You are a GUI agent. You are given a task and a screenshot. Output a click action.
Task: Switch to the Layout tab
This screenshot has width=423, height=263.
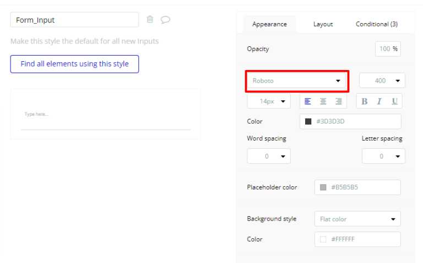[323, 24]
